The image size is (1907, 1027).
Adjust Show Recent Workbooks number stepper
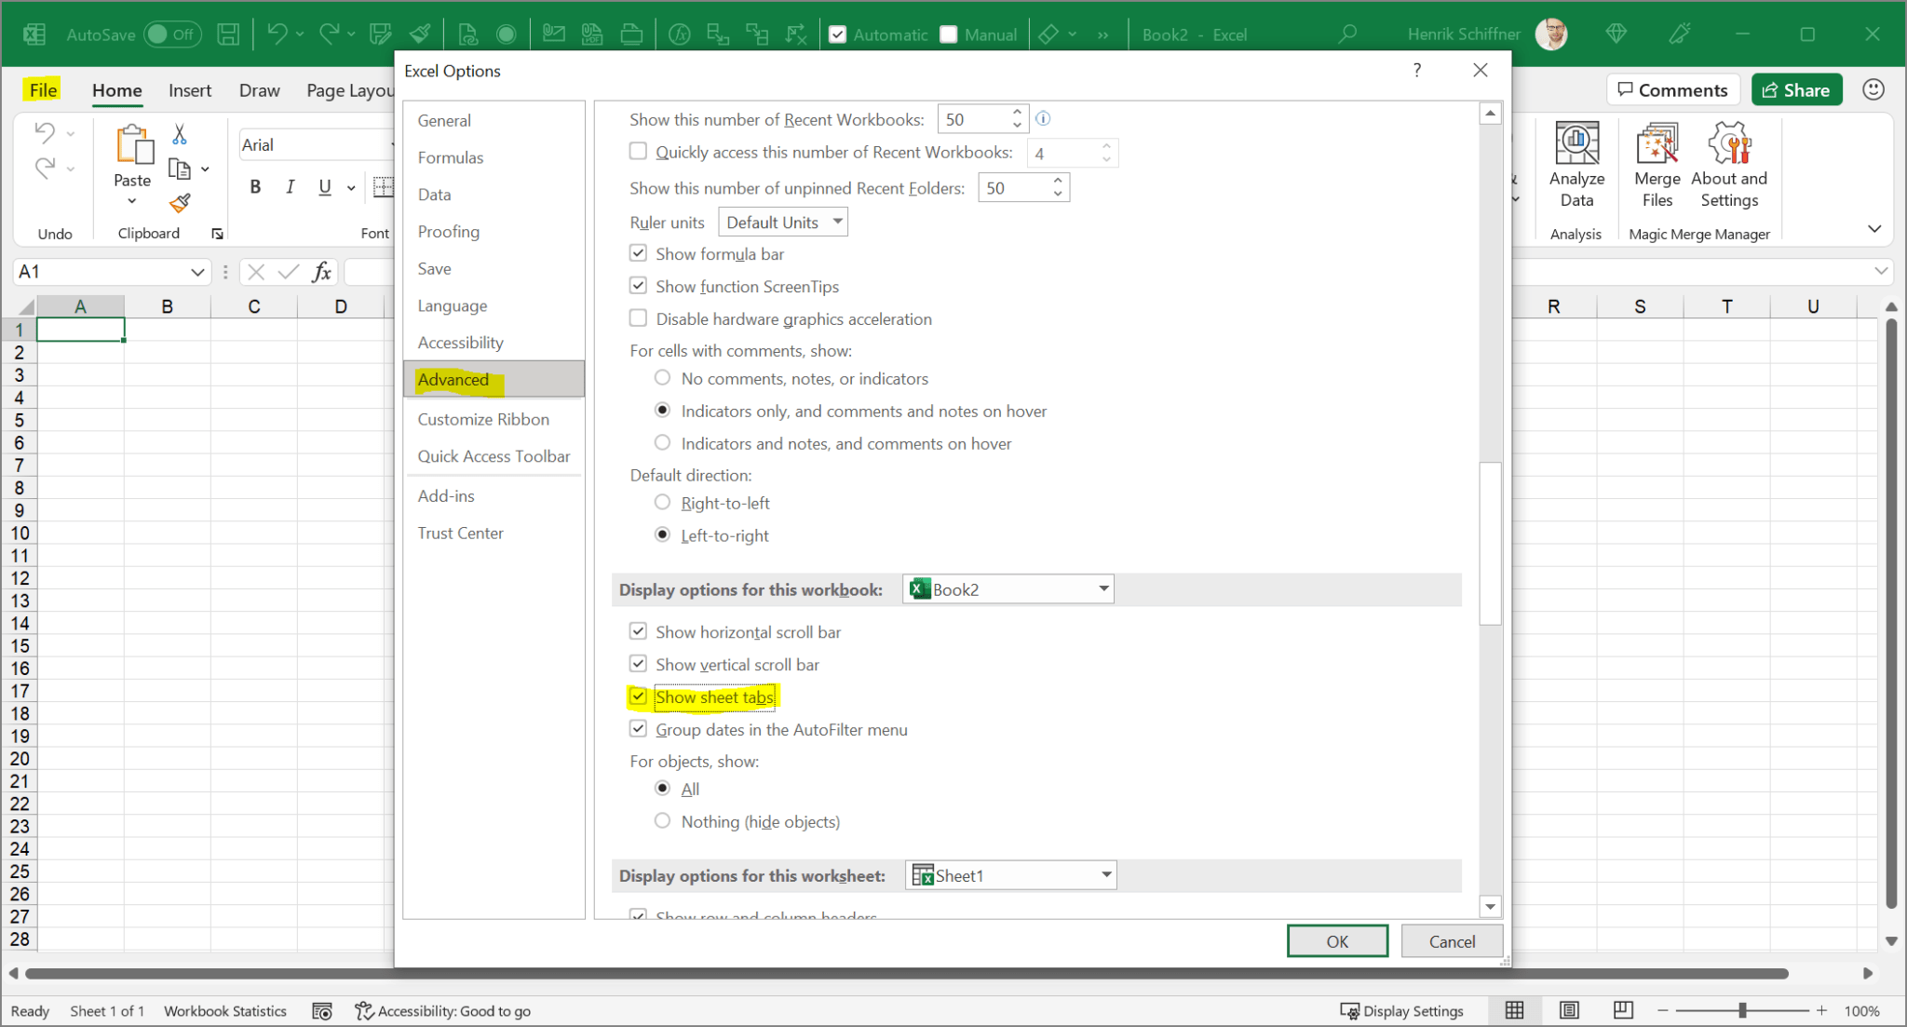1016,117
